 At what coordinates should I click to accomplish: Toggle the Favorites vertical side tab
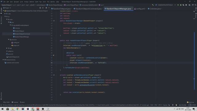1,96
